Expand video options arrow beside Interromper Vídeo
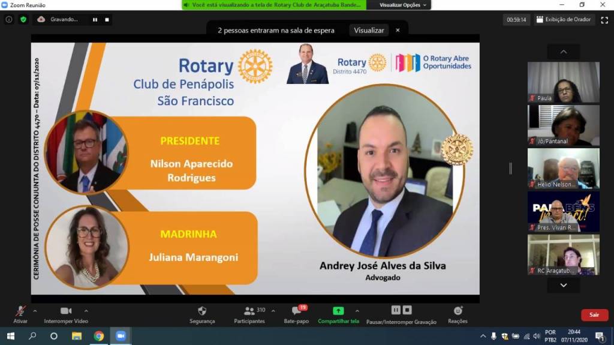This screenshot has height=345, width=614. pyautogui.click(x=86, y=311)
